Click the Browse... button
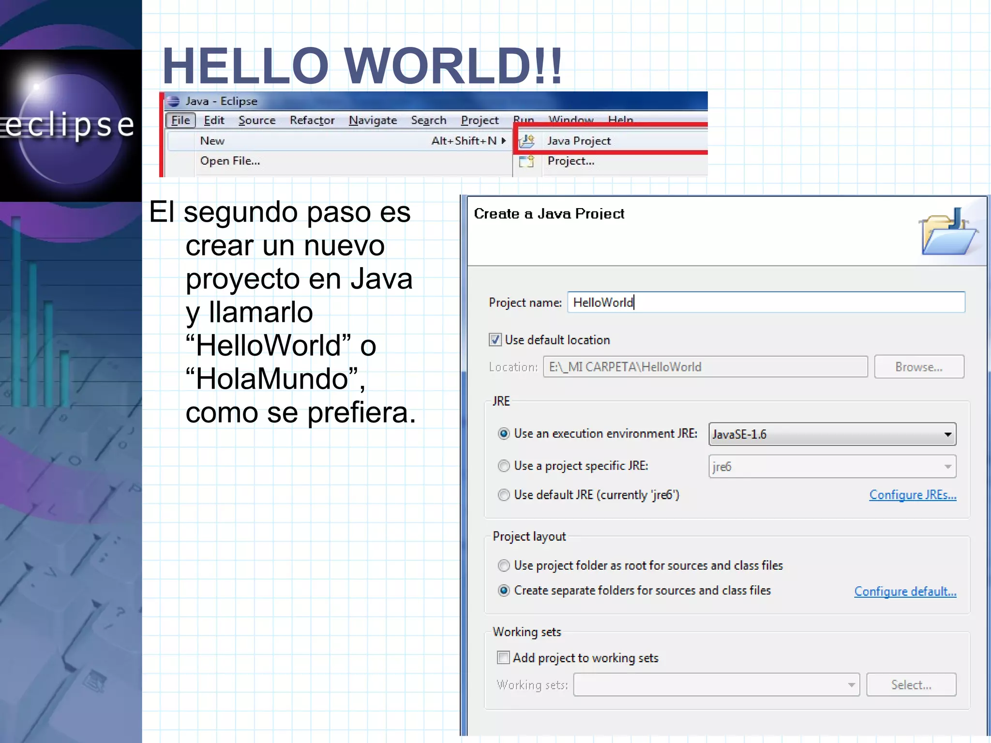 click(919, 367)
